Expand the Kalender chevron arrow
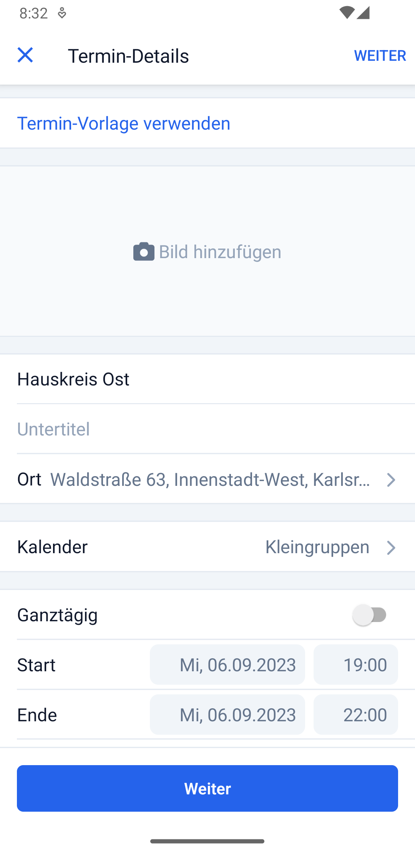This screenshot has height=854, width=415. 391,547
